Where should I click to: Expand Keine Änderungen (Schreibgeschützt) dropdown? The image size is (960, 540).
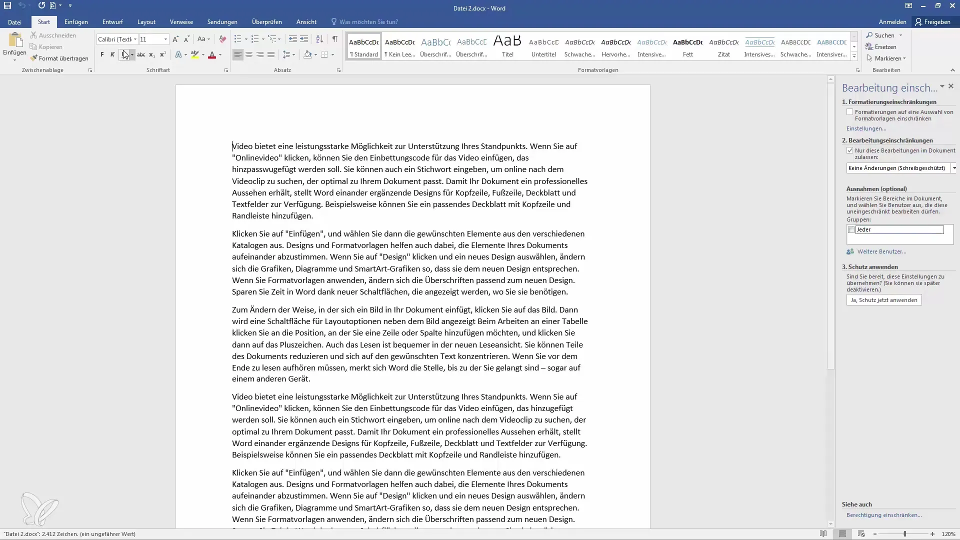(954, 168)
